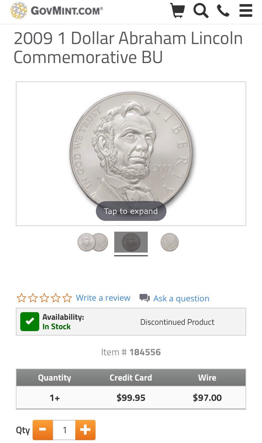This screenshot has width=262, height=443.
Task: Tap the search magnifier icon
Action: (201, 10)
